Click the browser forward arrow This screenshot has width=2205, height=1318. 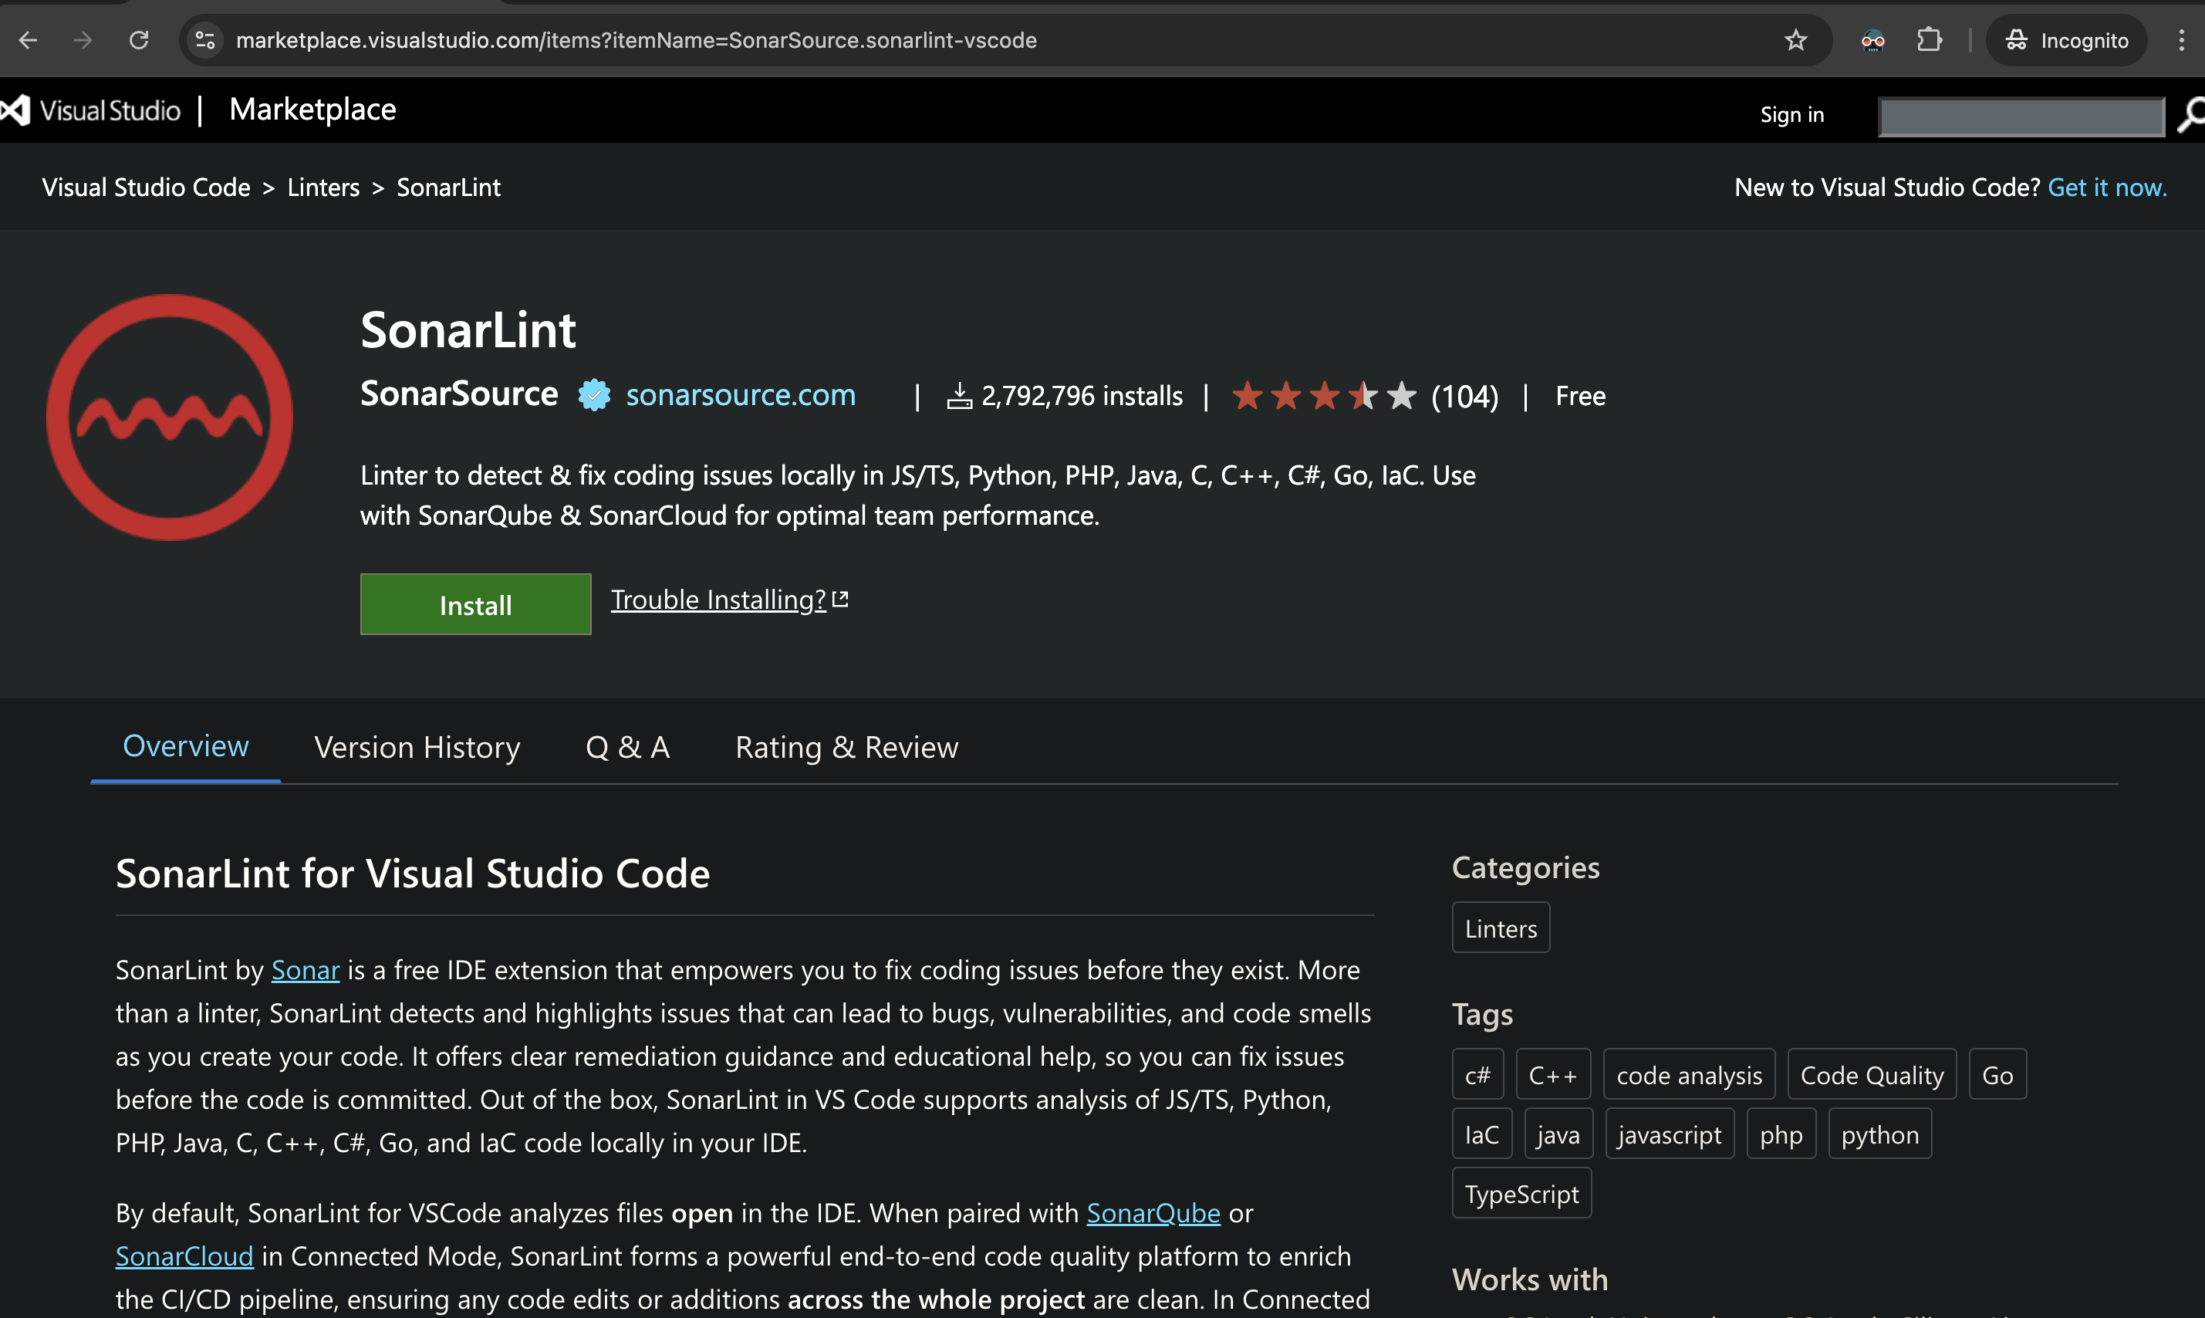tap(83, 40)
